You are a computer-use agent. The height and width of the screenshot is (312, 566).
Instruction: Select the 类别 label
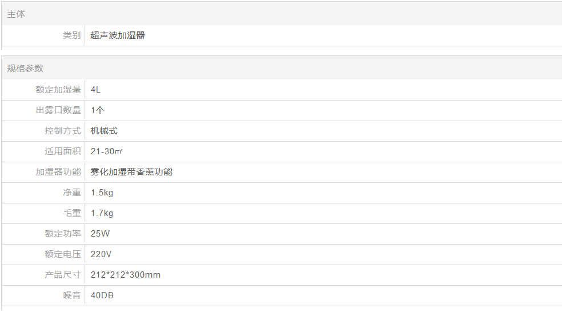(x=71, y=35)
